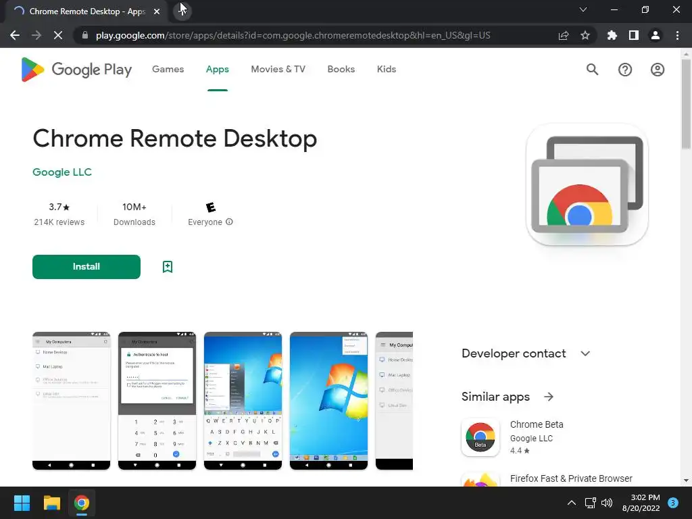This screenshot has width=692, height=519.
Task: Open Firefox Fast & Private Browser listing
Action: (x=571, y=478)
